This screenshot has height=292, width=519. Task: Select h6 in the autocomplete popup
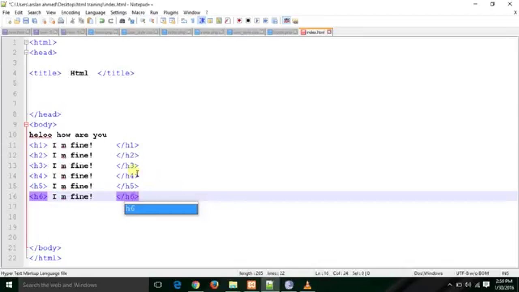click(x=161, y=208)
